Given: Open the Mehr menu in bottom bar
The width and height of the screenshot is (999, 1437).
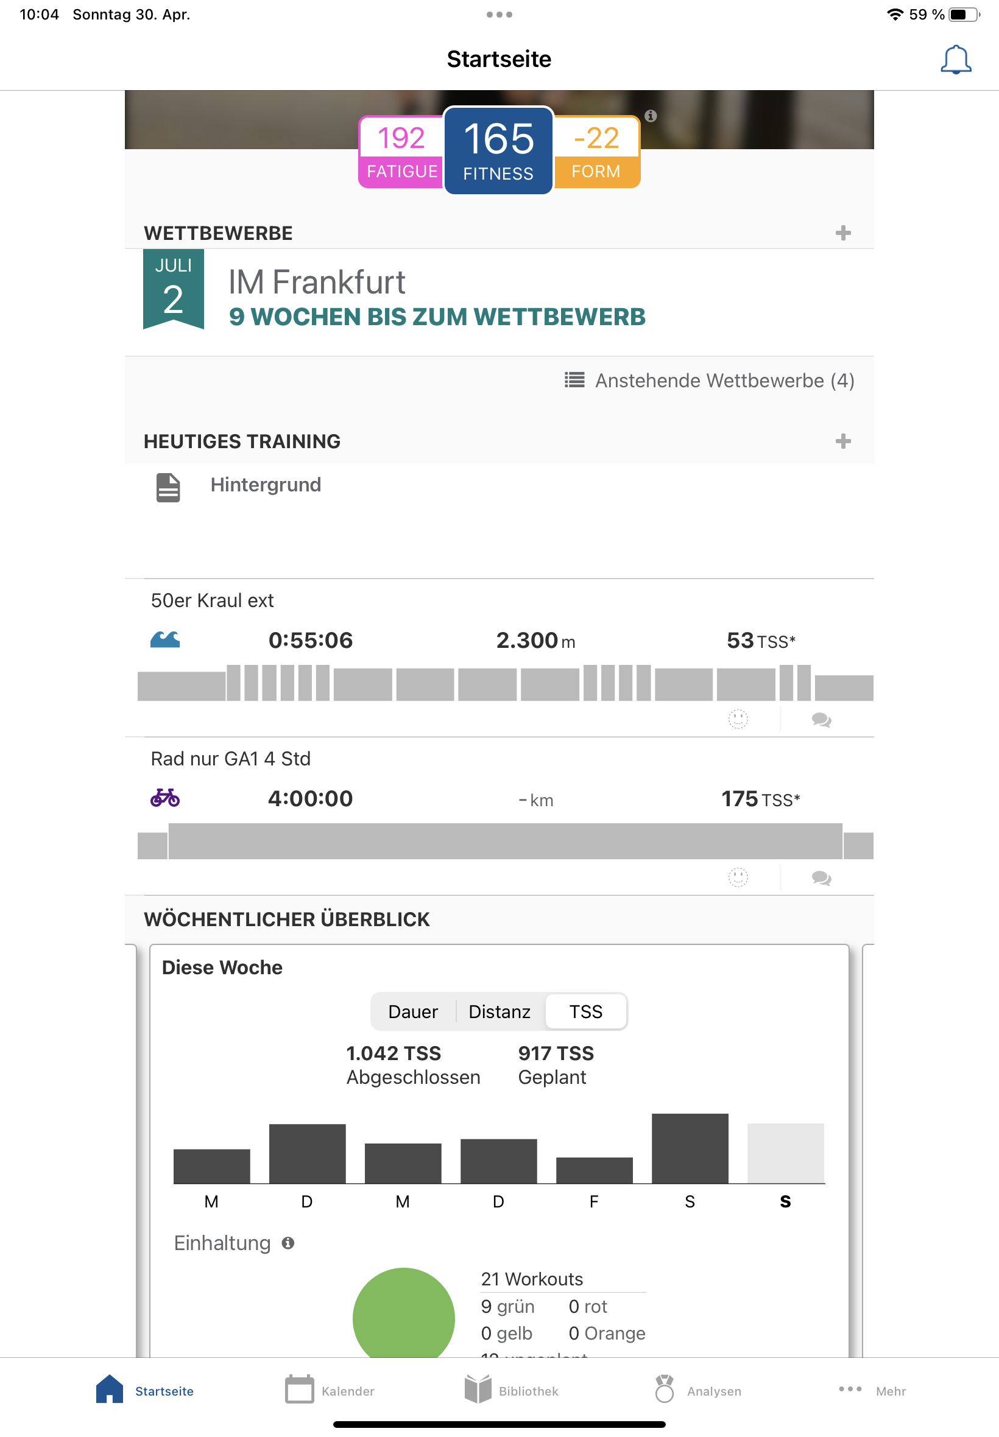Looking at the screenshot, I should [872, 1390].
